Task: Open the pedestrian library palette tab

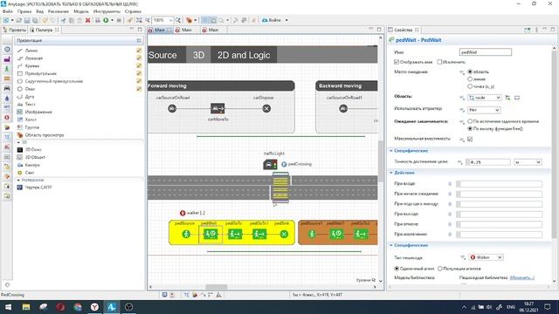Action: (x=7, y=69)
